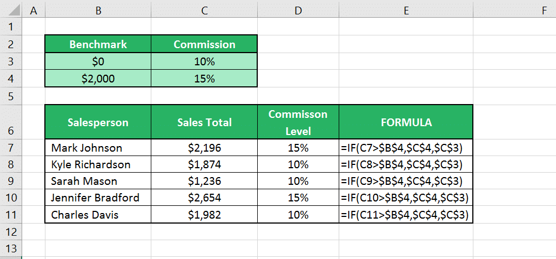Click the select-all corner triangle
556x259 pixels.
click(x=11, y=9)
